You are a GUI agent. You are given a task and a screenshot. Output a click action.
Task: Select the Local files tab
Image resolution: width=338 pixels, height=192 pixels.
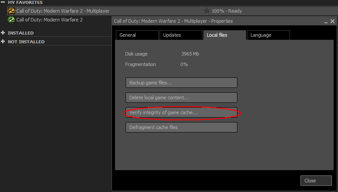coord(224,35)
